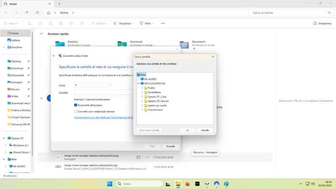Click the back arrow in Connetti unità di rete
The image size is (336, 189).
point(54,56)
